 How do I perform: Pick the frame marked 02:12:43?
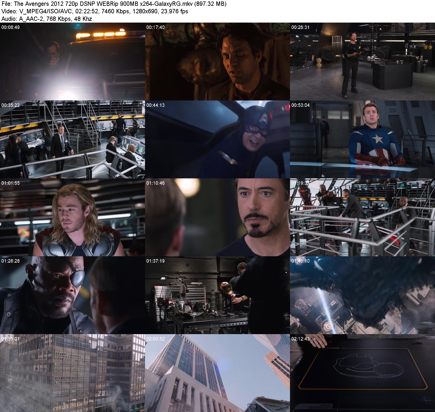click(x=362, y=373)
